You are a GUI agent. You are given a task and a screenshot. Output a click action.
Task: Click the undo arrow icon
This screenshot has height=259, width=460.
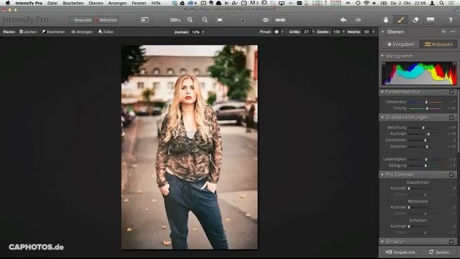[344, 20]
